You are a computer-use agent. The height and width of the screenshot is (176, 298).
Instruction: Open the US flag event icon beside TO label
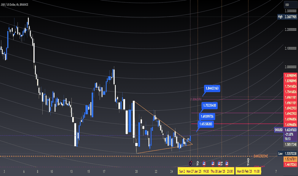[204, 163]
